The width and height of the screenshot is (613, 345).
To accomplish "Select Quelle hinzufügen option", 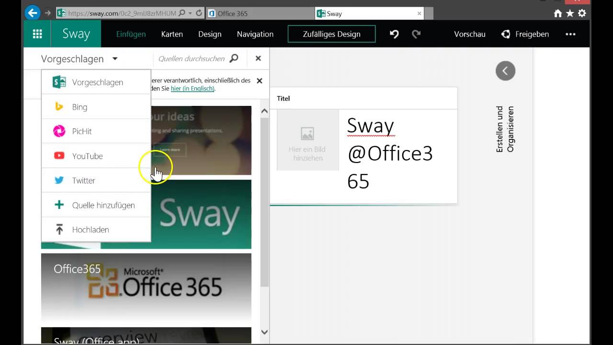I will [96, 205].
